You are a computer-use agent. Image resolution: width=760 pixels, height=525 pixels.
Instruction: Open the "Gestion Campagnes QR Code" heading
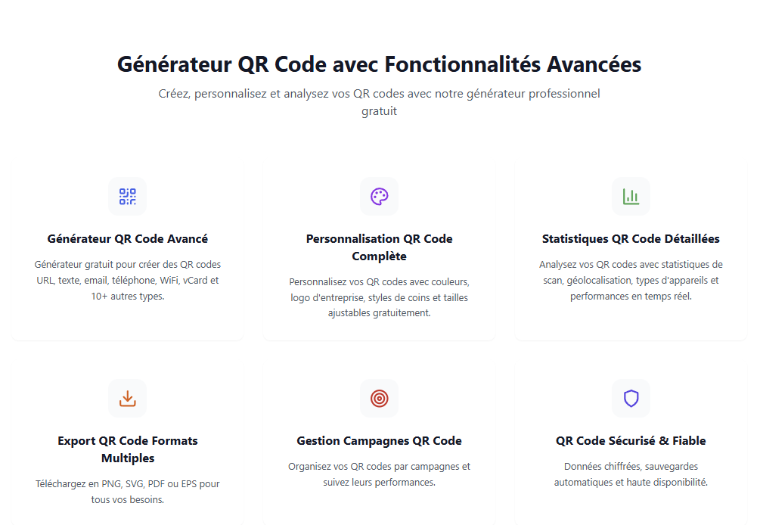click(379, 441)
